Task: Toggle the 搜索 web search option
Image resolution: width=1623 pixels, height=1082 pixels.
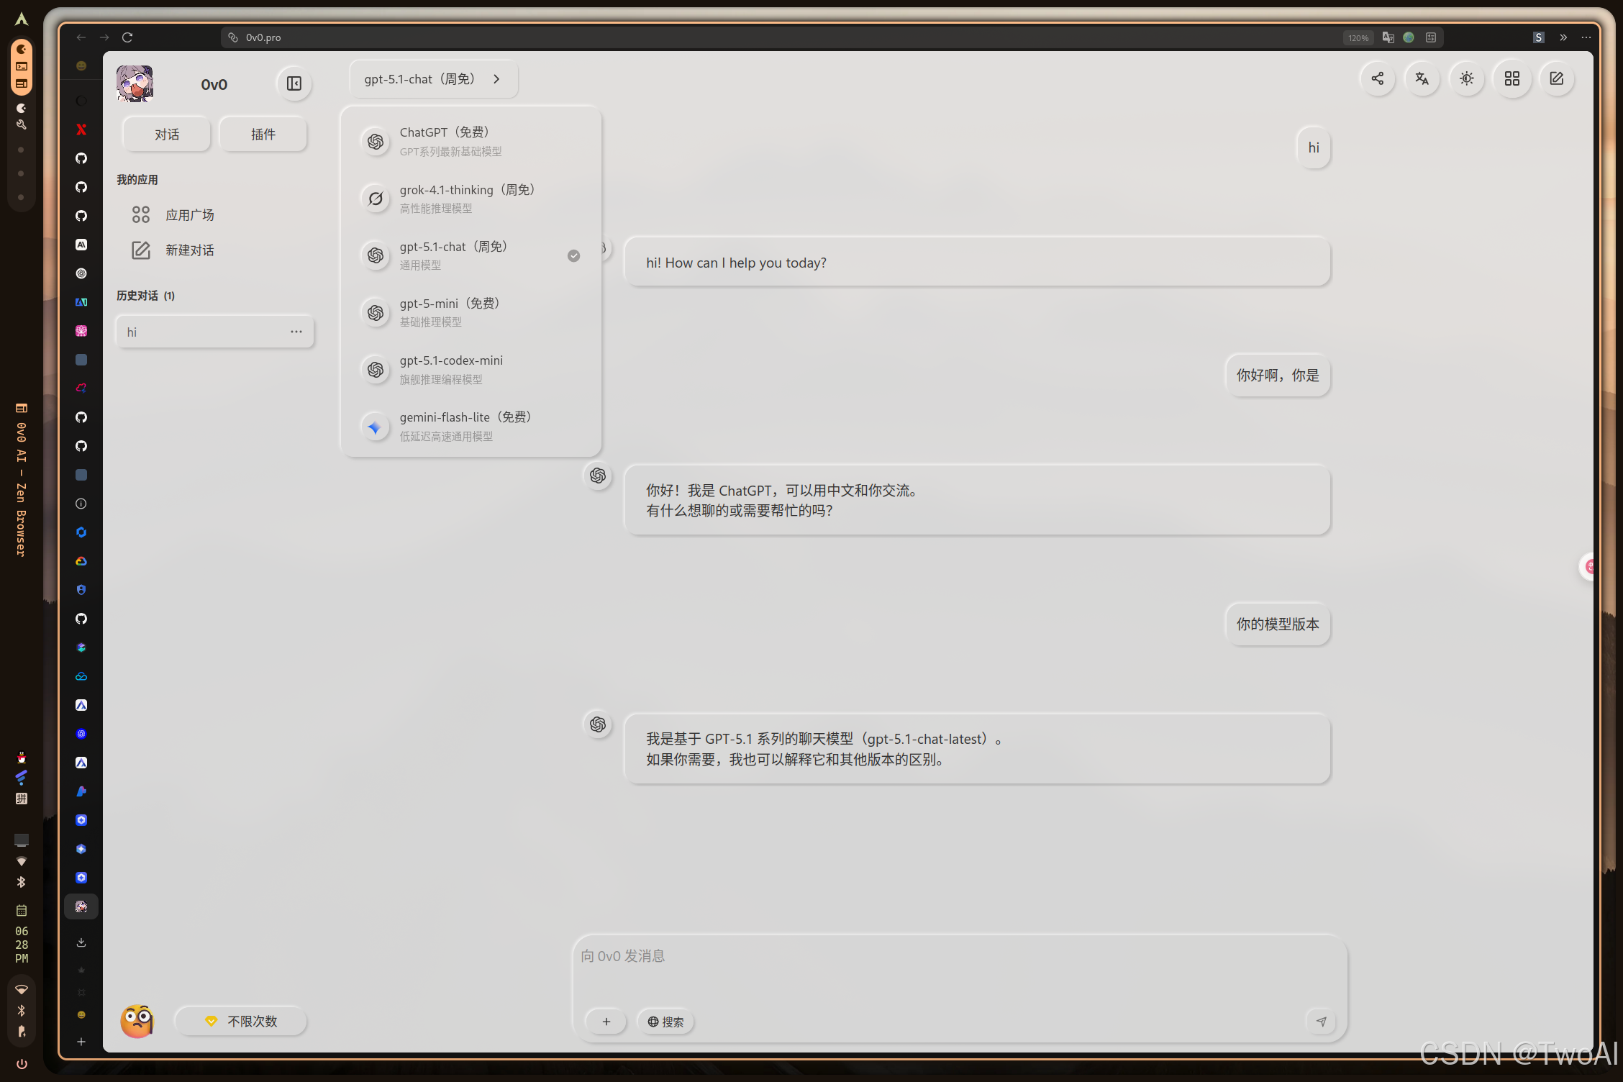Action: click(x=665, y=1021)
